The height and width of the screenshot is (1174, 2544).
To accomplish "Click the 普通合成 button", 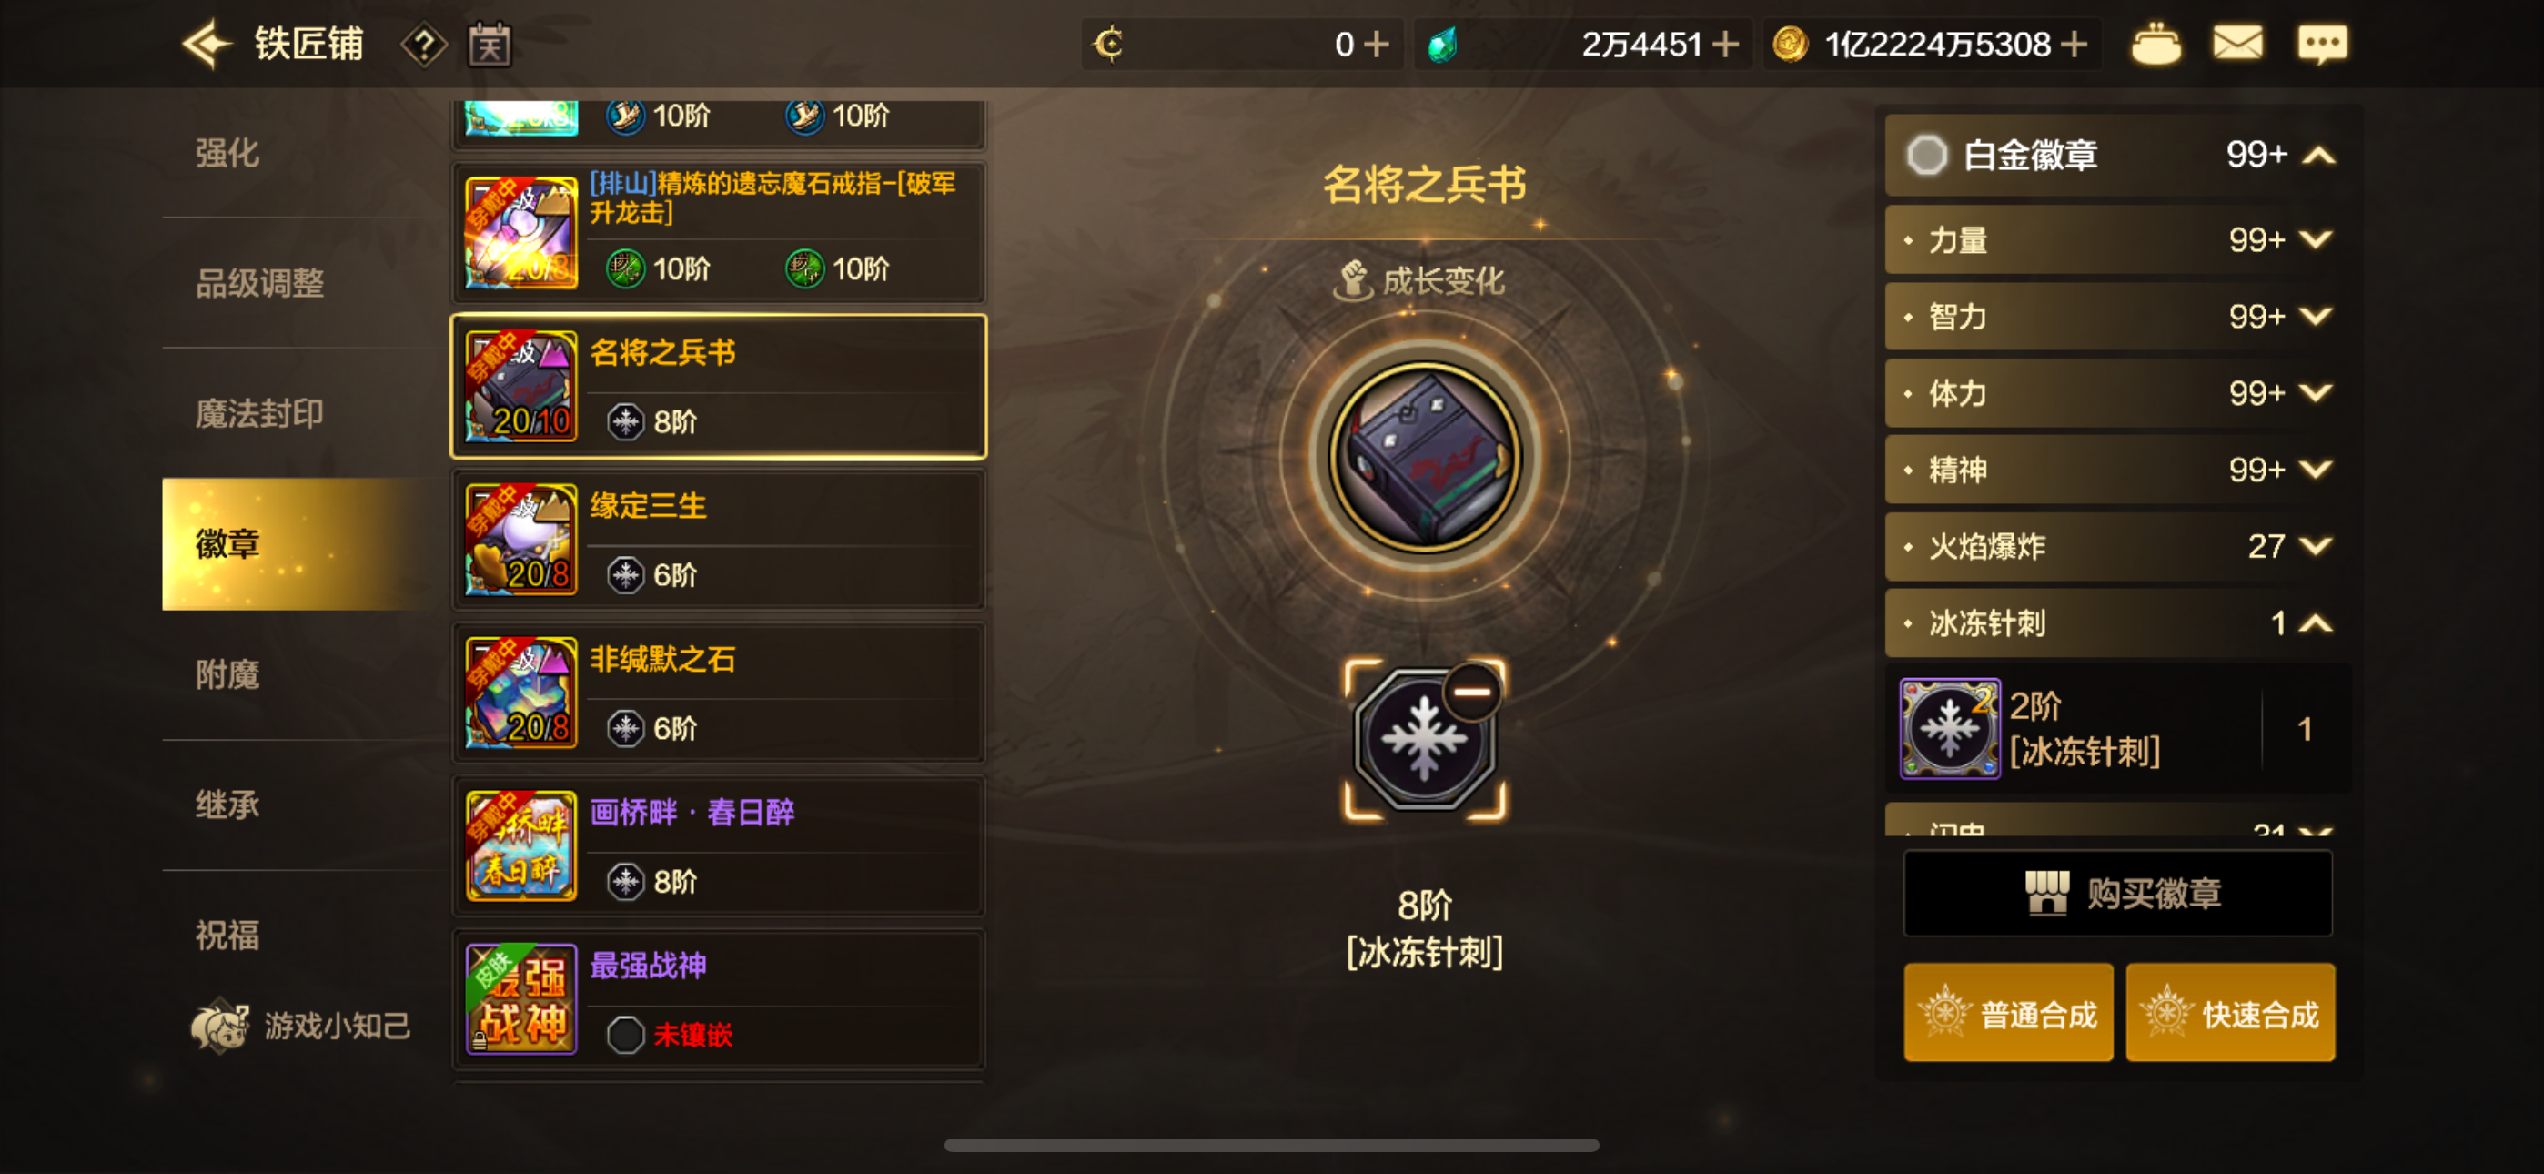I will tap(2008, 1014).
